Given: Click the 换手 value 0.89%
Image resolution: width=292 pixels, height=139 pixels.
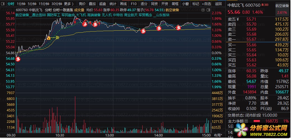Looking at the screenshot, I should [251, 98].
